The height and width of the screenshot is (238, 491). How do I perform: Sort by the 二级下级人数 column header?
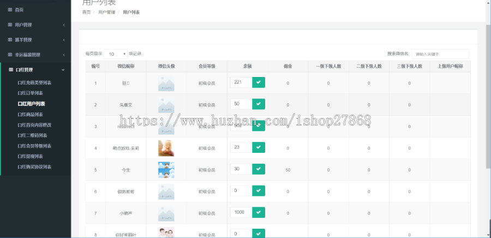(x=369, y=67)
